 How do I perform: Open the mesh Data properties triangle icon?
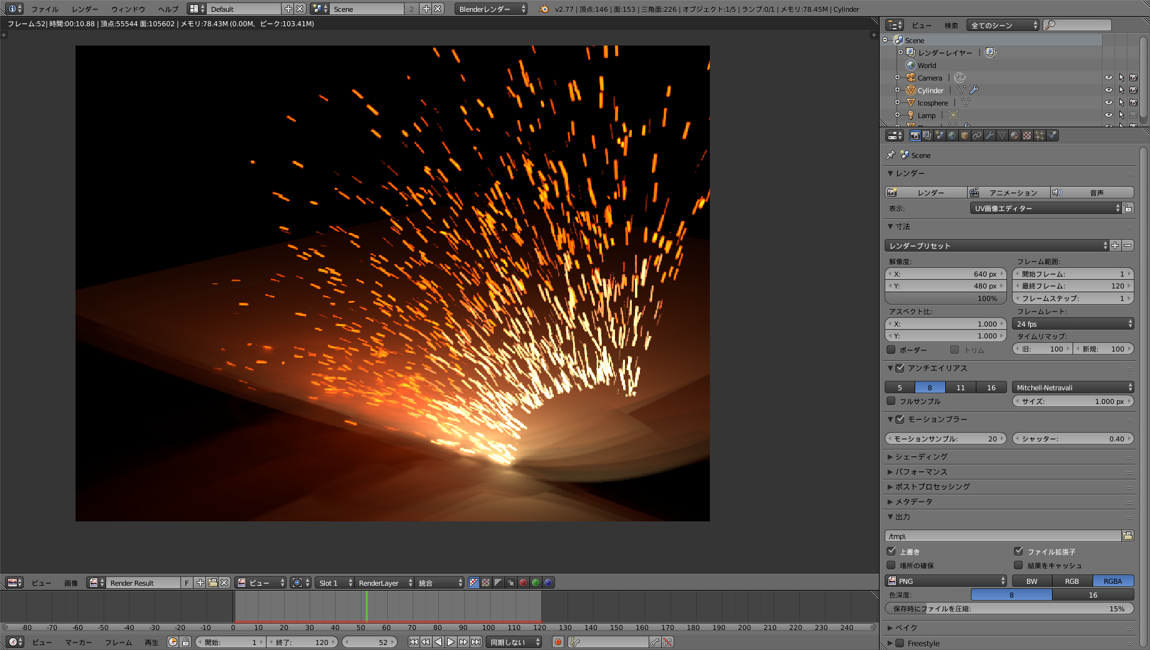tap(1002, 135)
